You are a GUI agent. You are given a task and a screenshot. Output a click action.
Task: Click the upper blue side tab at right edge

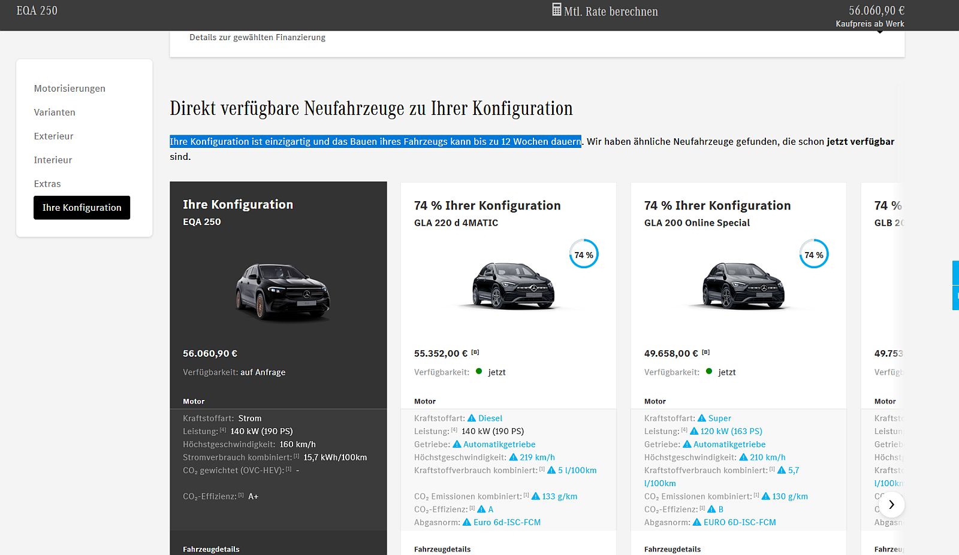955,272
